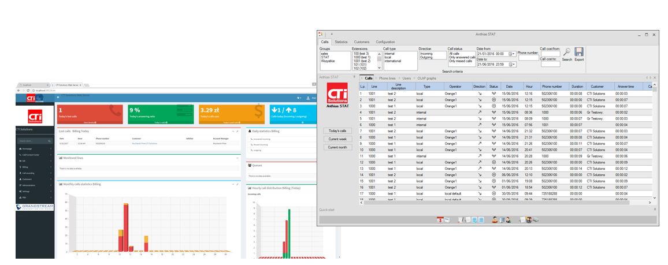Open the Settings item in web sidebar
Screen dimensions: 668x265
(x=35, y=192)
